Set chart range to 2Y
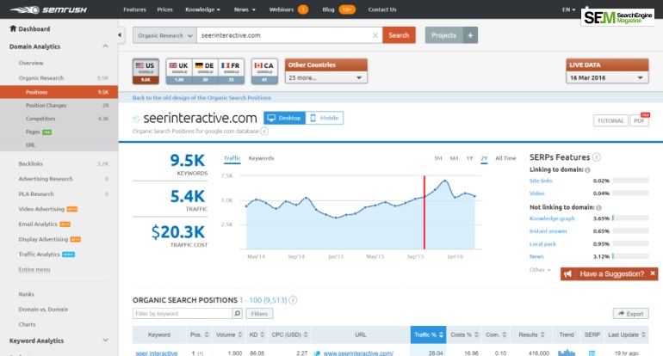663x356 pixels. tap(484, 158)
